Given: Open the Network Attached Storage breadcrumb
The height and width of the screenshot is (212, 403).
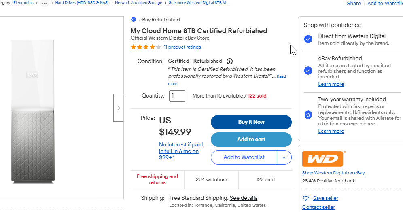Looking at the screenshot, I should tap(138, 3).
